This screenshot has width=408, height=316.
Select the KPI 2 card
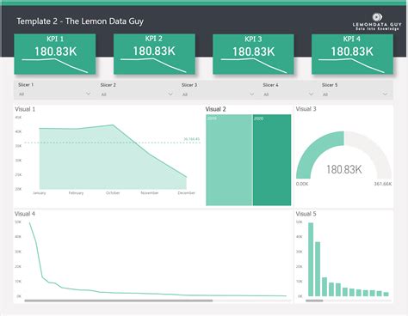pos(154,54)
